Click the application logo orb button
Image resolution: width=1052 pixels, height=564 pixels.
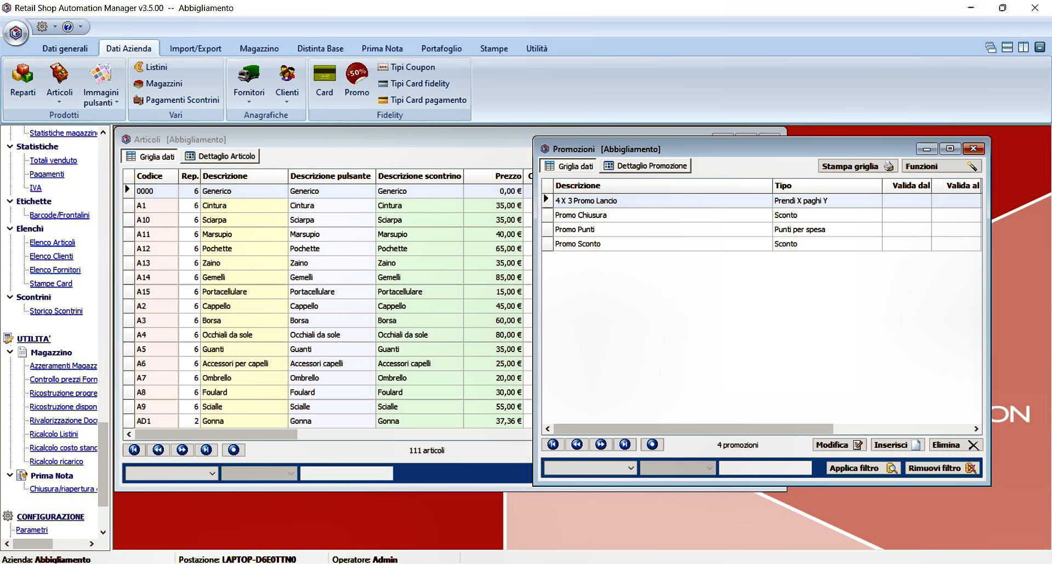(x=16, y=33)
